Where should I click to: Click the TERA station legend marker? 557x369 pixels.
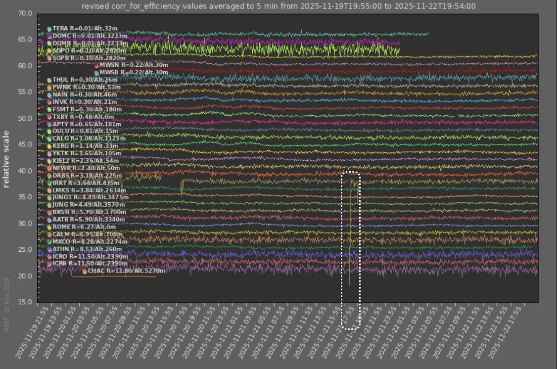[49, 29]
